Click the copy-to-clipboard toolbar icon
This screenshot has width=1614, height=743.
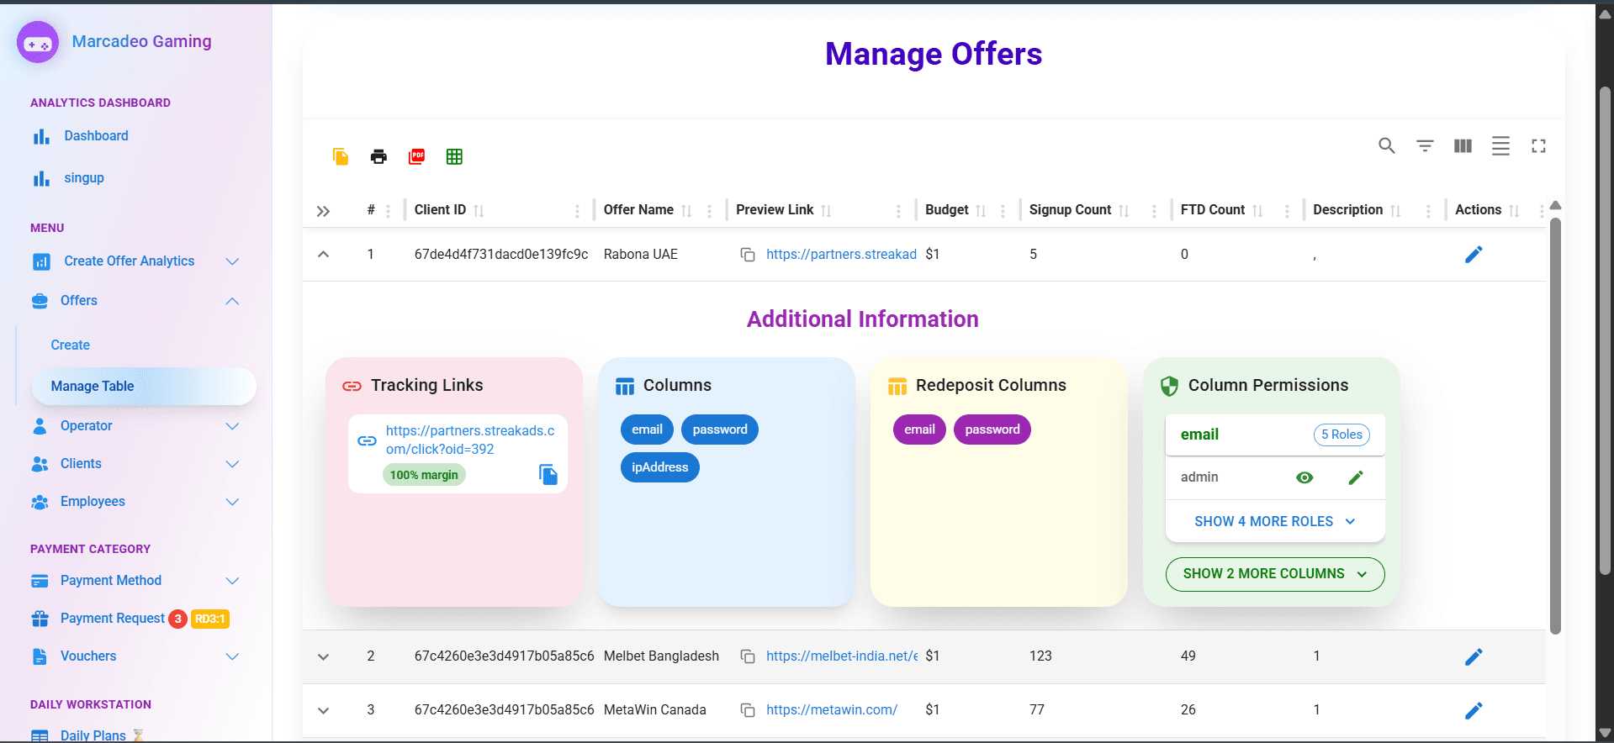[x=341, y=156]
